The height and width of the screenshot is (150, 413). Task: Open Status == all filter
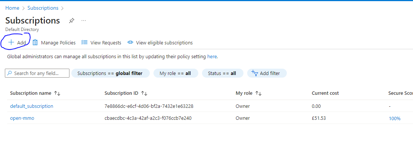tap(223, 74)
